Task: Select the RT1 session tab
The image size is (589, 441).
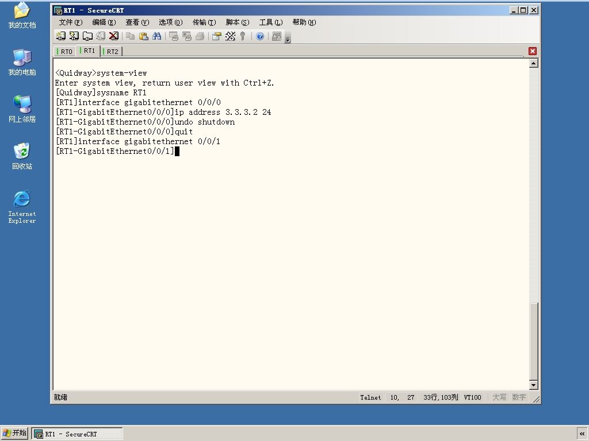Action: (x=87, y=51)
